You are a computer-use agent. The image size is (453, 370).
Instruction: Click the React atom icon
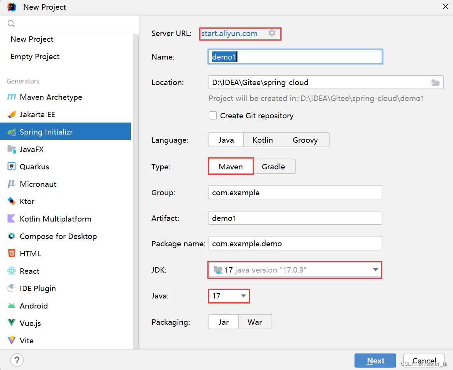[x=12, y=271]
